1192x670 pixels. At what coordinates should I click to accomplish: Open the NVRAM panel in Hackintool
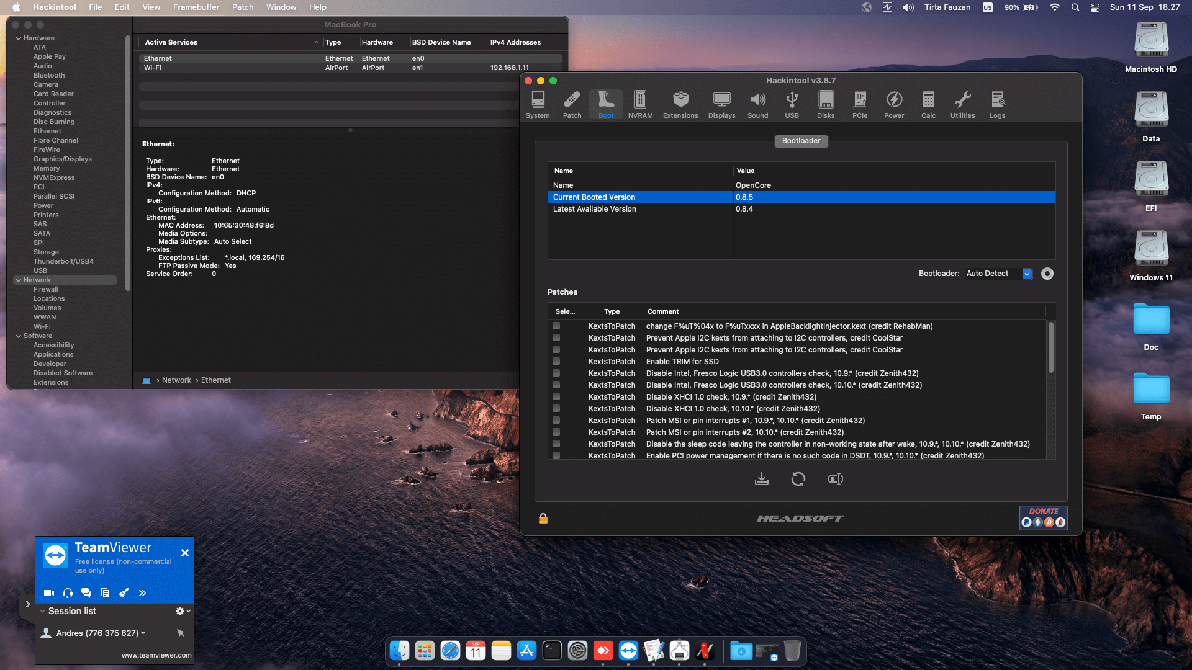(x=640, y=104)
